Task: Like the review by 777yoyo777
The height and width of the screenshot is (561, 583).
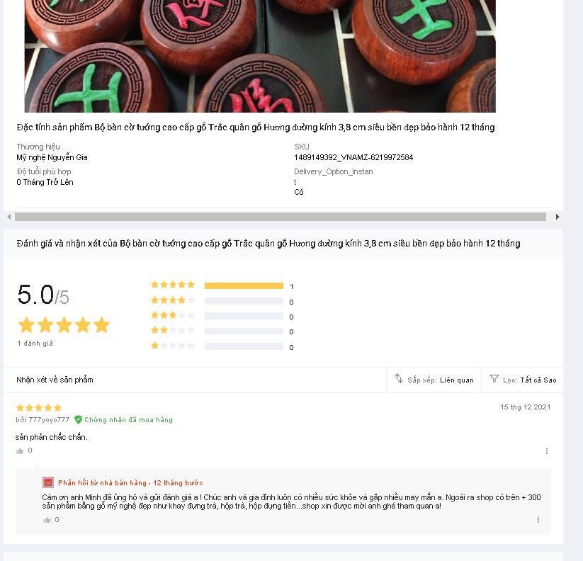Action: click(20, 451)
